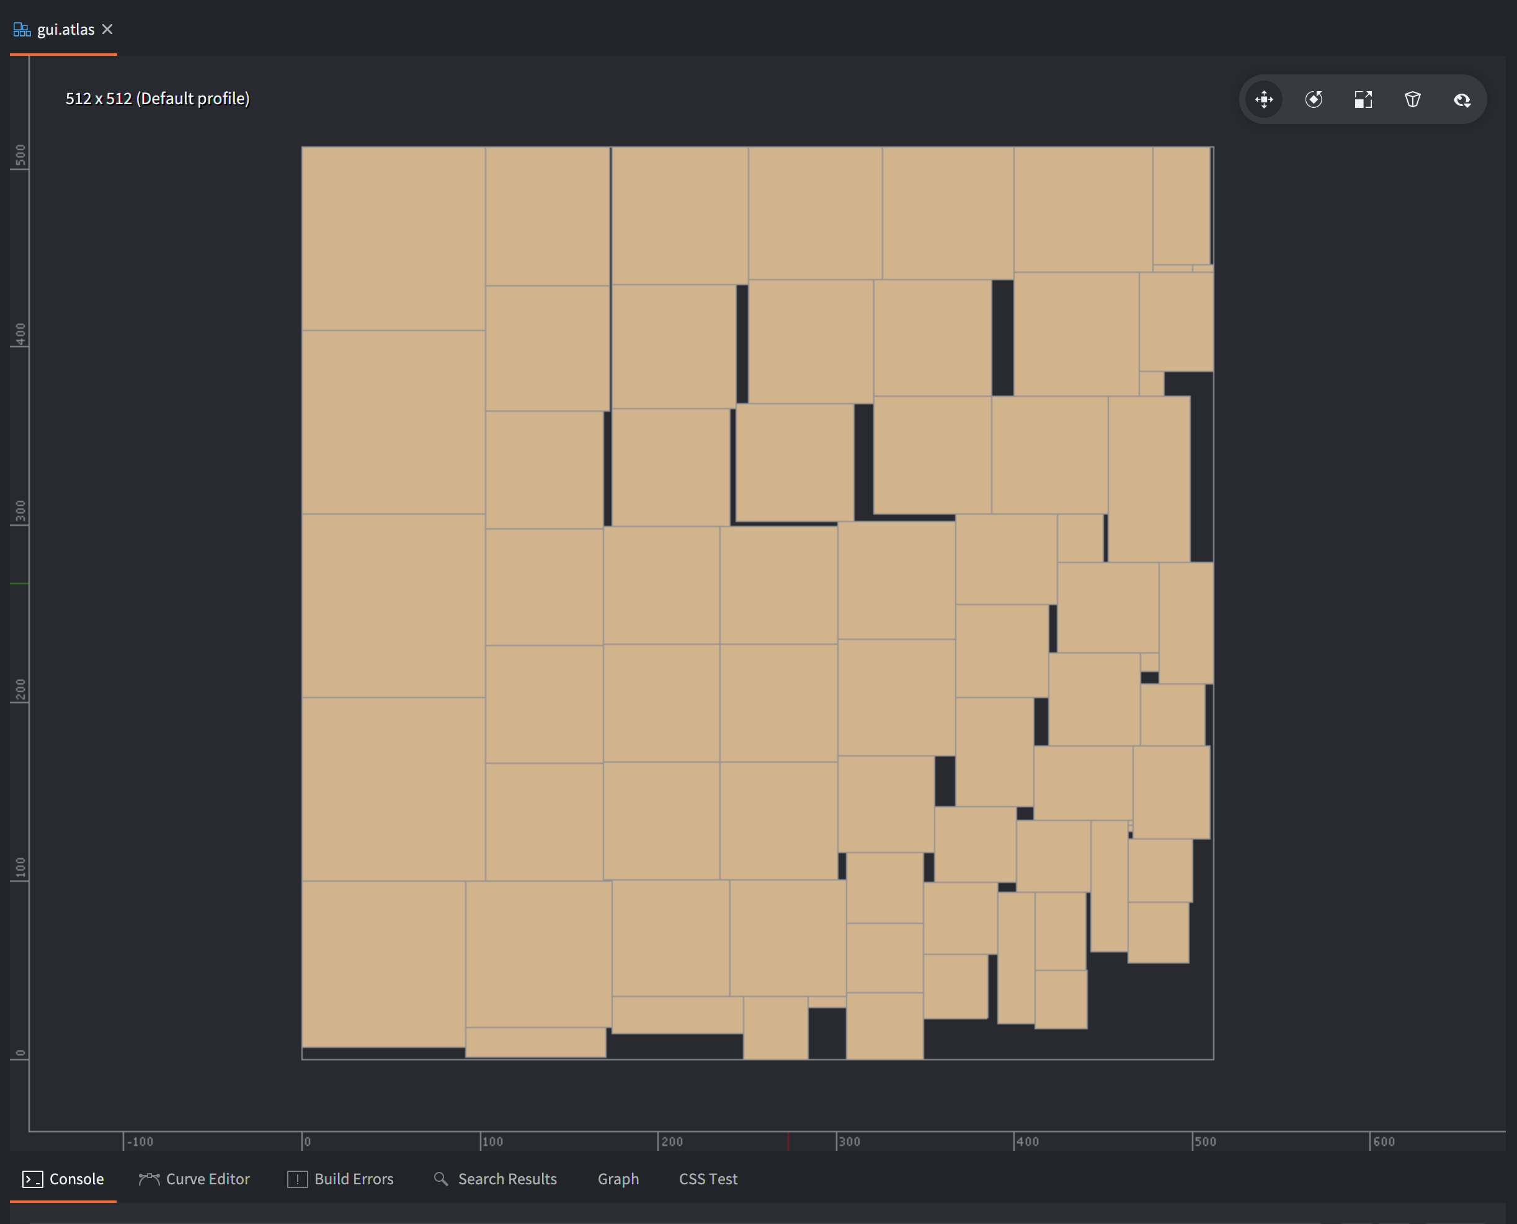Click the warning icon next to Build Errors
The height and width of the screenshot is (1224, 1517).
[x=298, y=1178]
